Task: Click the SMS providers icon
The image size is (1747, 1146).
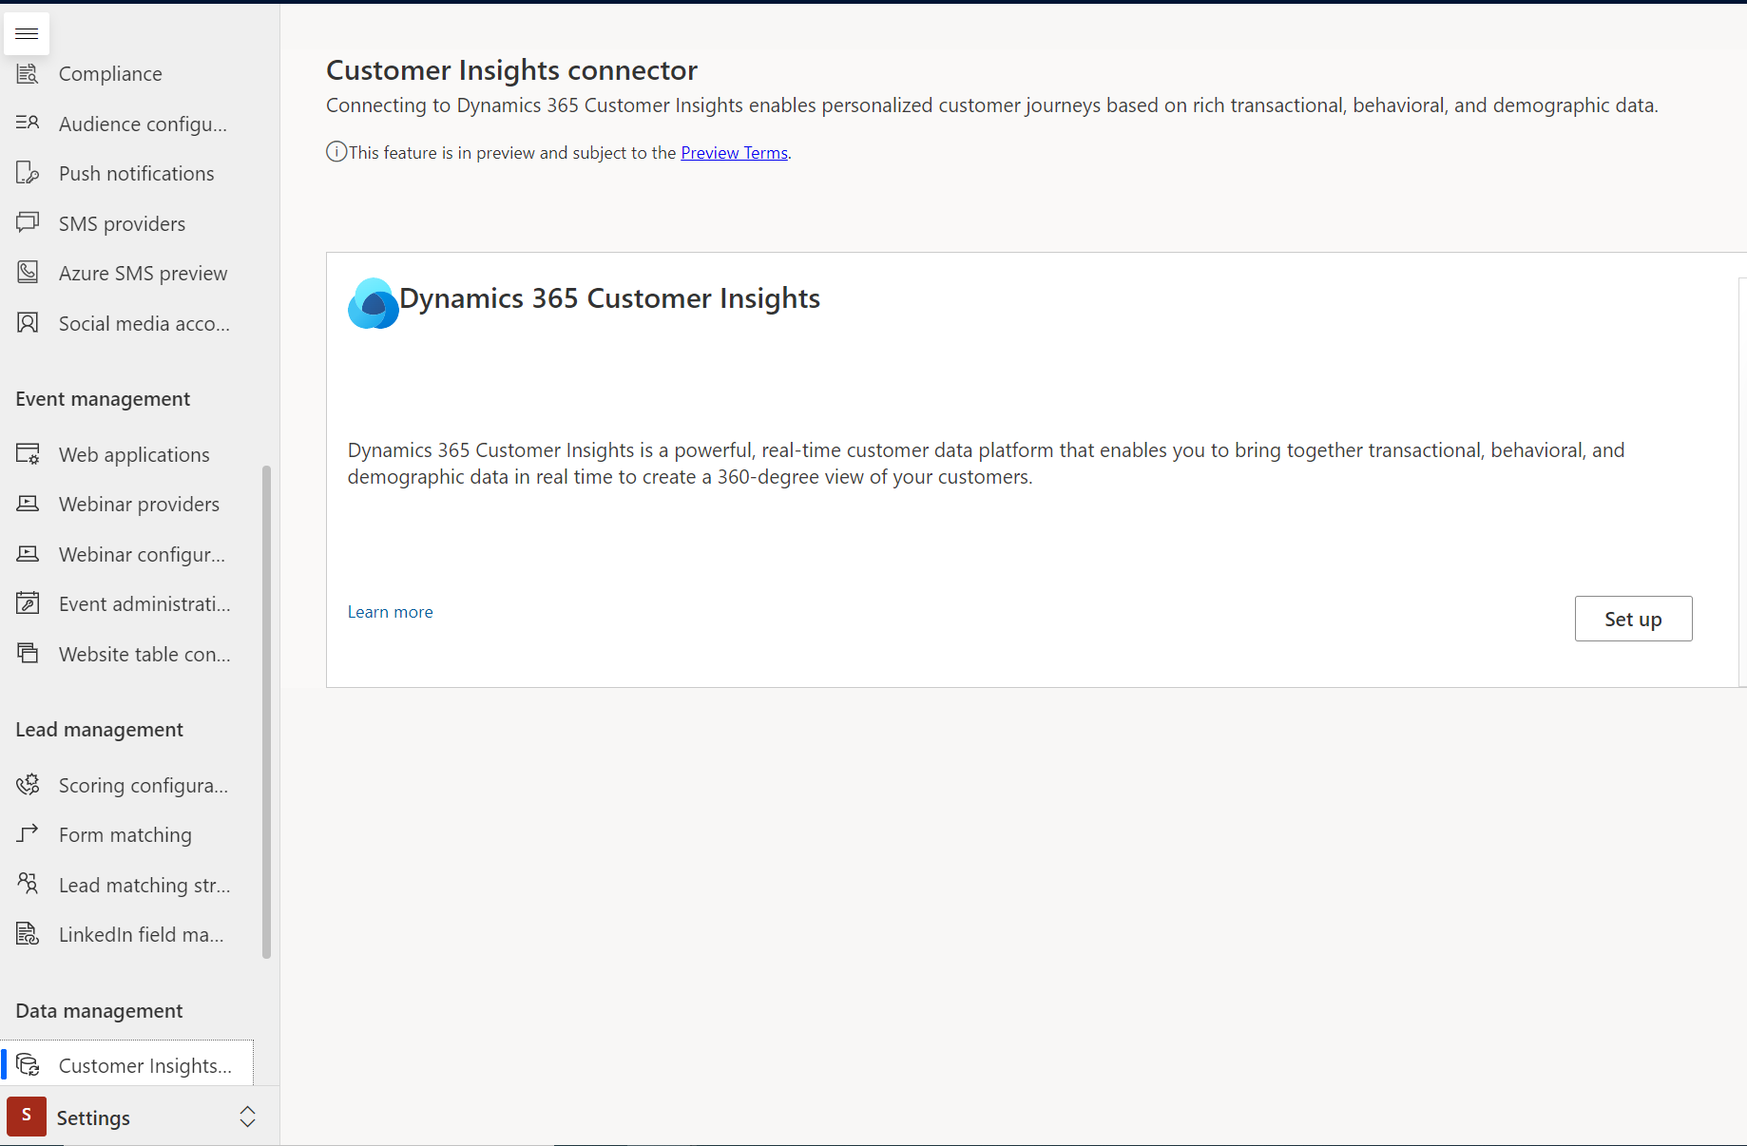Action: [x=28, y=222]
